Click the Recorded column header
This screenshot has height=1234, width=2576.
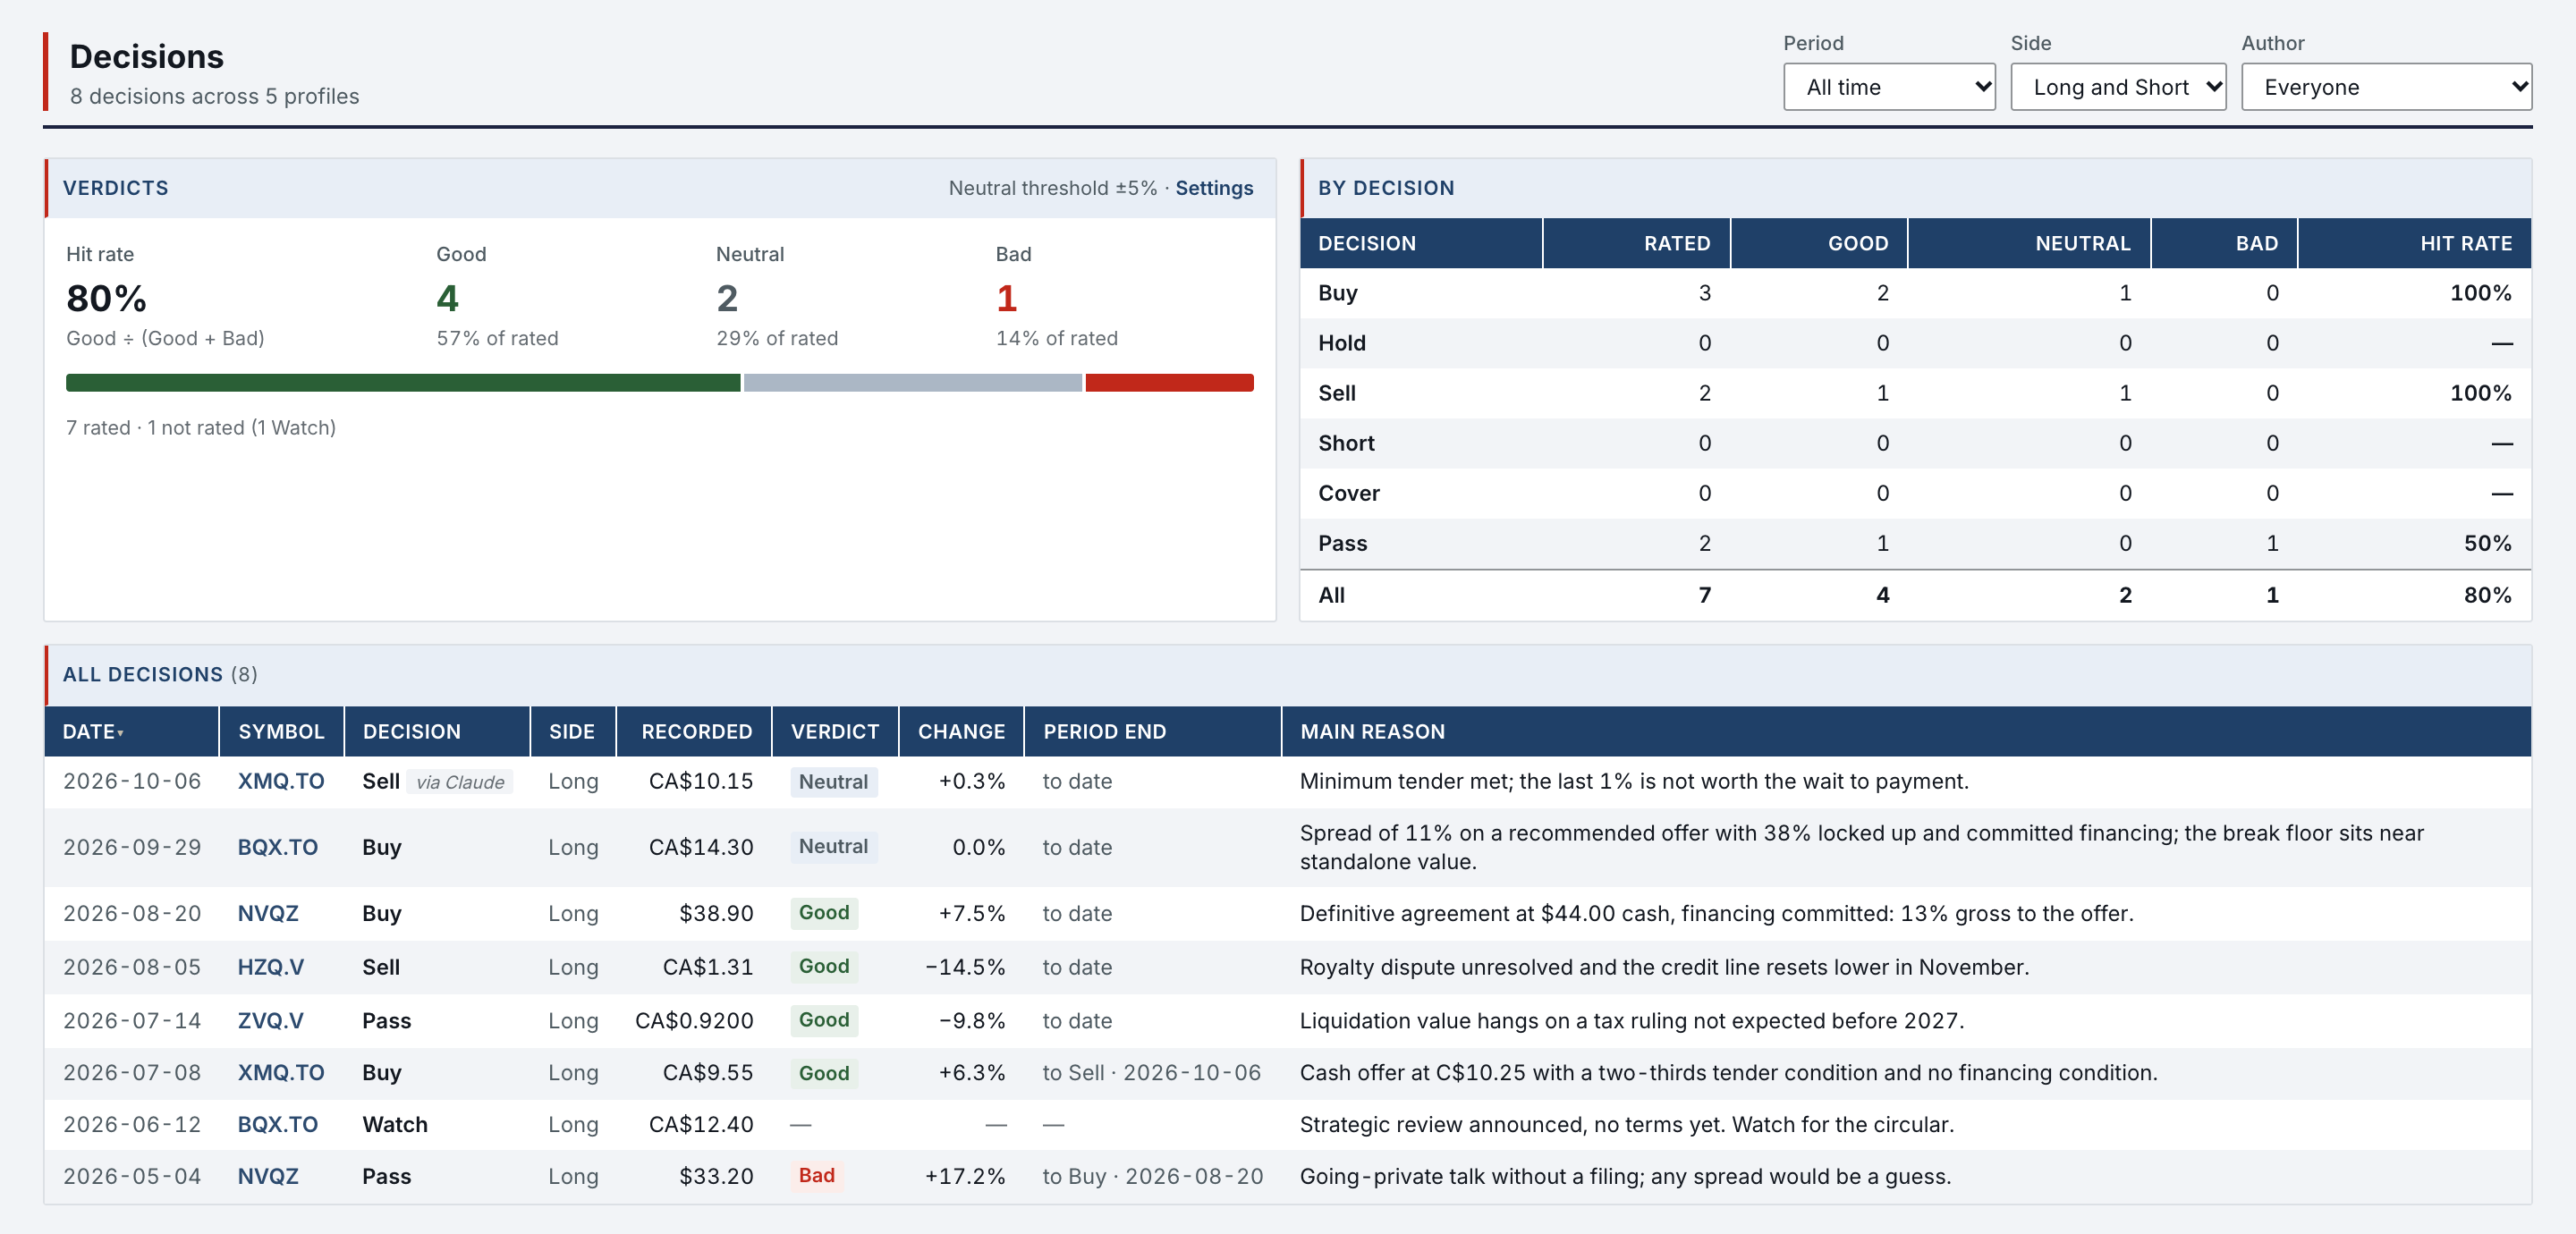695,731
